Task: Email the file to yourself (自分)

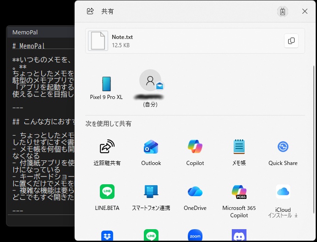Action: coord(150,88)
